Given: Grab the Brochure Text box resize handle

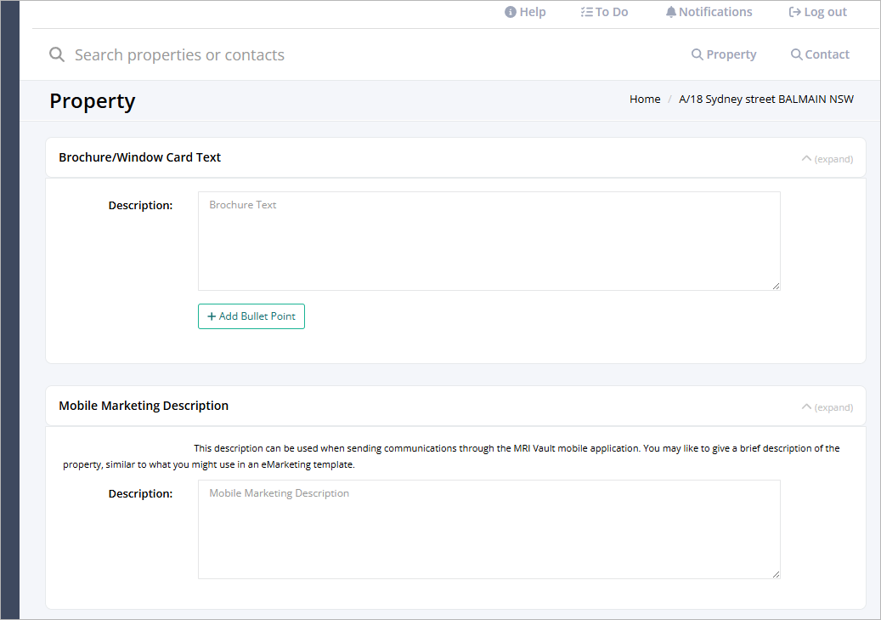Looking at the screenshot, I should pos(776,286).
